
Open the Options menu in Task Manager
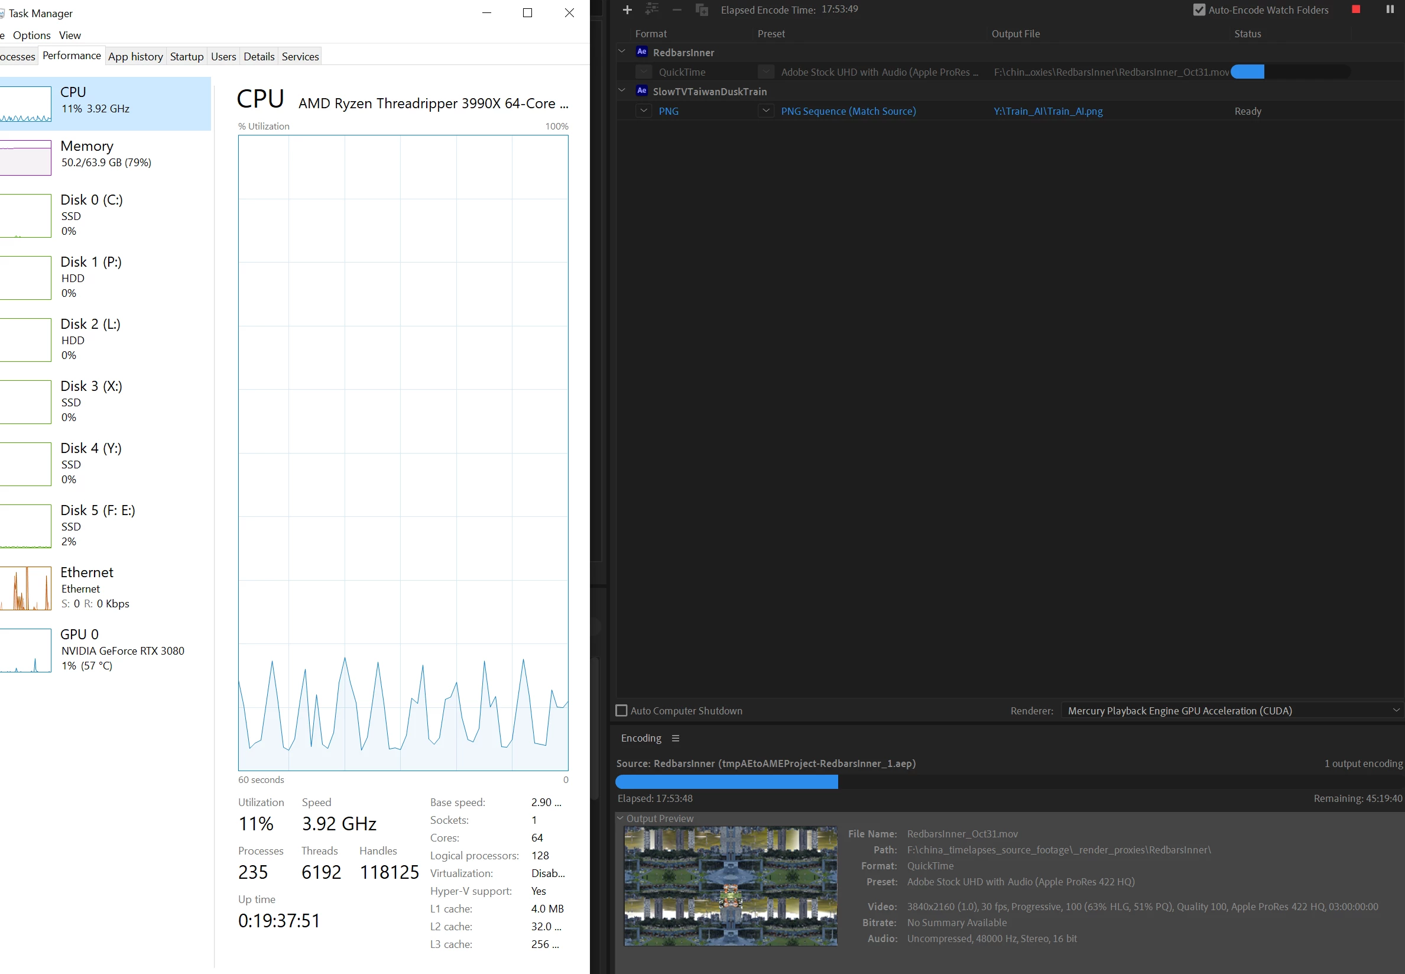coord(32,35)
